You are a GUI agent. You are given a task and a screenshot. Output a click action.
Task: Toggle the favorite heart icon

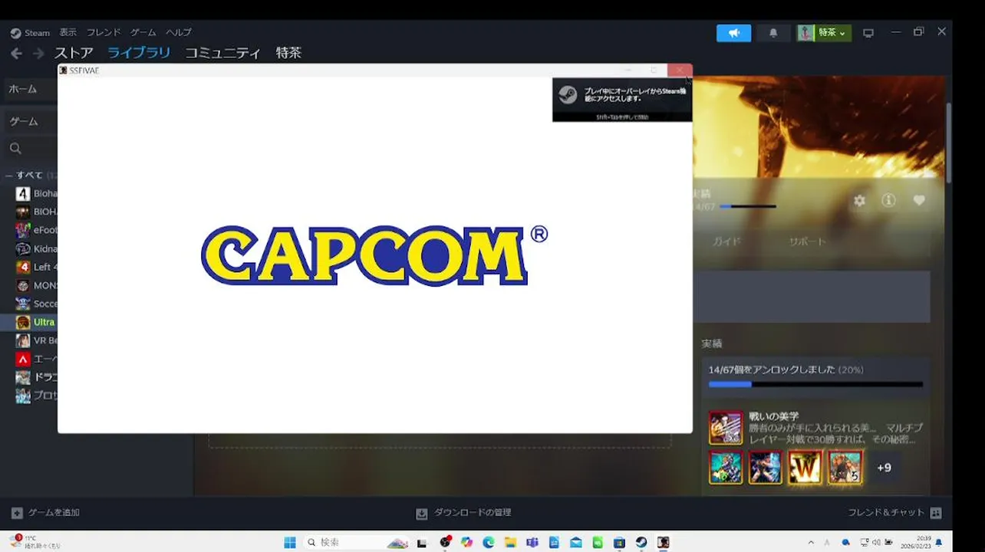[919, 200]
